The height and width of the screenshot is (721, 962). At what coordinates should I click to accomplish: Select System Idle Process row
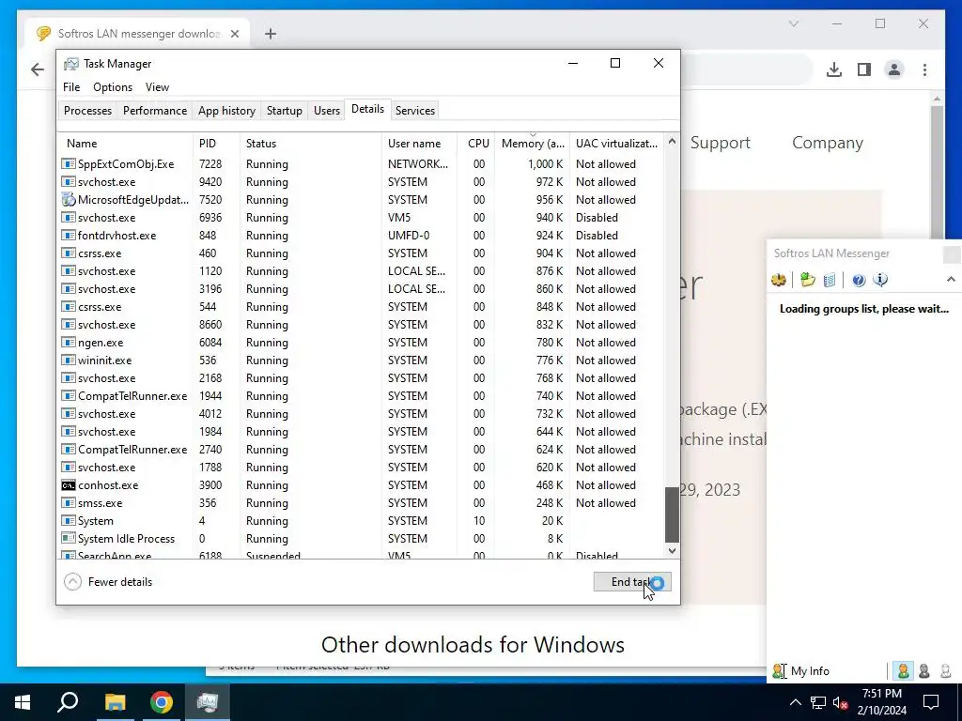pyautogui.click(x=362, y=538)
